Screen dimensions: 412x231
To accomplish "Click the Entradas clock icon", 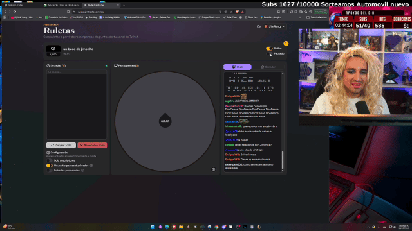I will pos(48,65).
